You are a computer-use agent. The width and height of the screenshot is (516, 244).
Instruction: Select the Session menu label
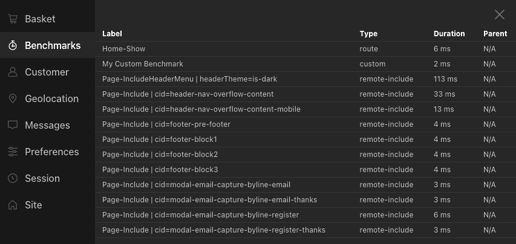pos(42,178)
